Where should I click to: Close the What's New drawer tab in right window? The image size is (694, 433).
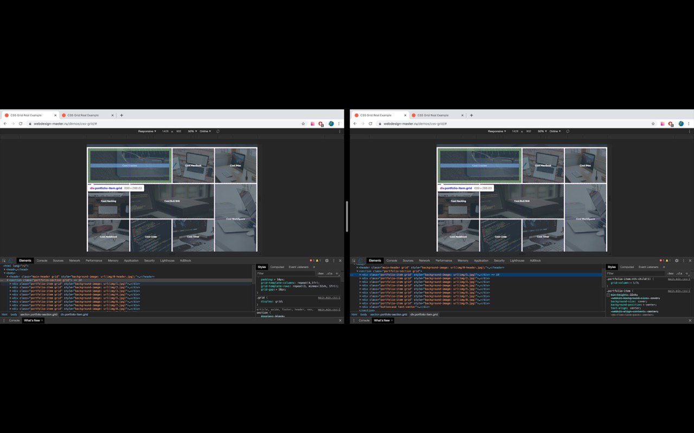(x=392, y=320)
